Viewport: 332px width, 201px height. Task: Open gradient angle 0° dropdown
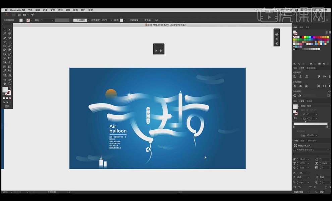pyautogui.click(x=316, y=114)
